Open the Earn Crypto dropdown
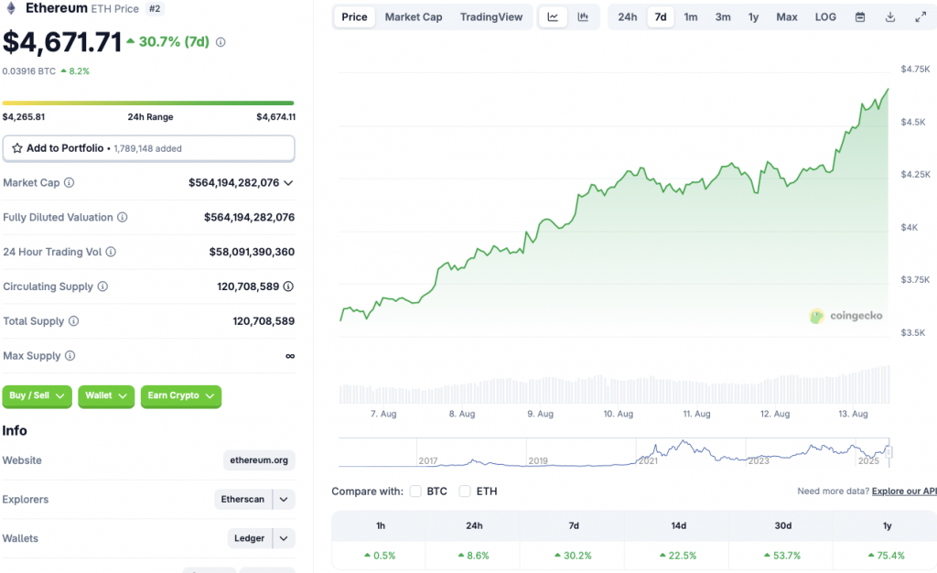The height and width of the screenshot is (573, 937). (x=181, y=395)
